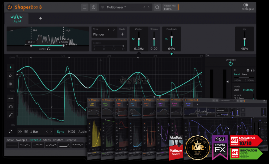Switch trigger mode to MIDI
Viewport: 269px width, 164px height.
click(x=71, y=132)
